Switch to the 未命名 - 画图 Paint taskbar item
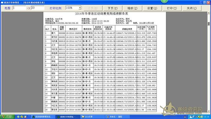 (117, 117)
